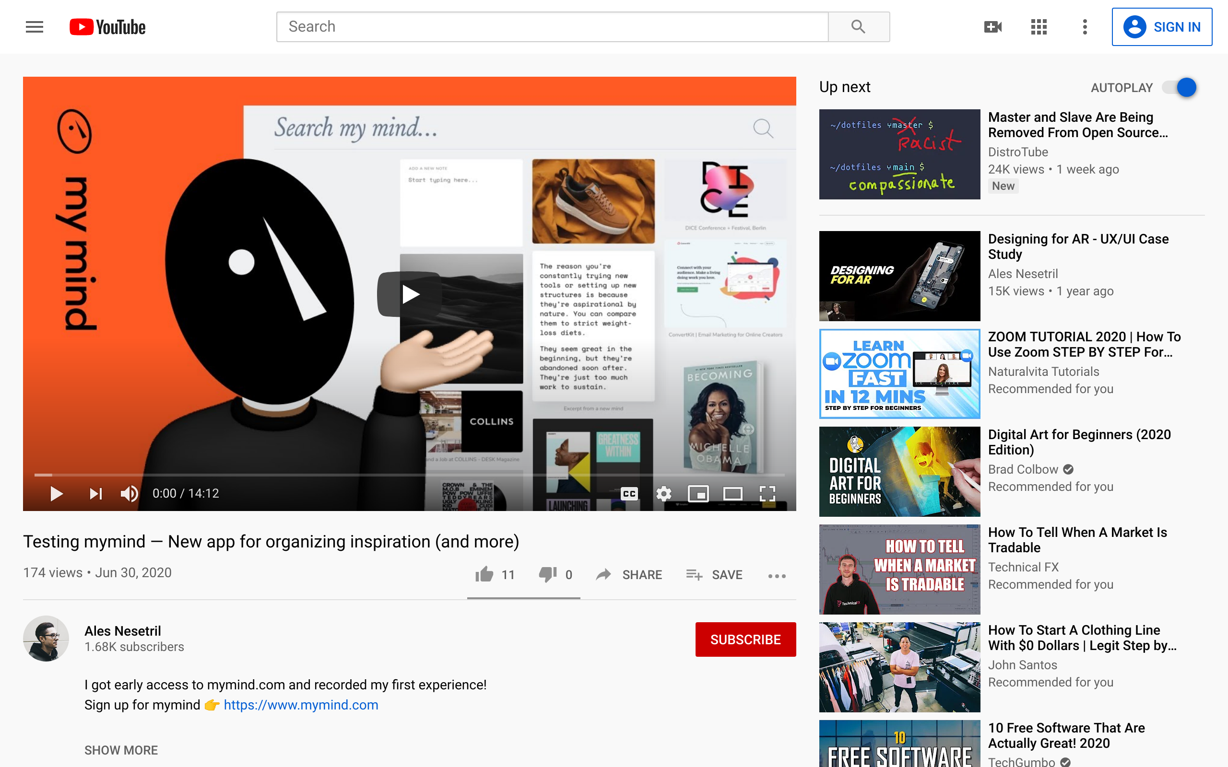Image resolution: width=1228 pixels, height=767 pixels.
Task: Click the Brad Colbow channel name
Action: (x=1023, y=470)
